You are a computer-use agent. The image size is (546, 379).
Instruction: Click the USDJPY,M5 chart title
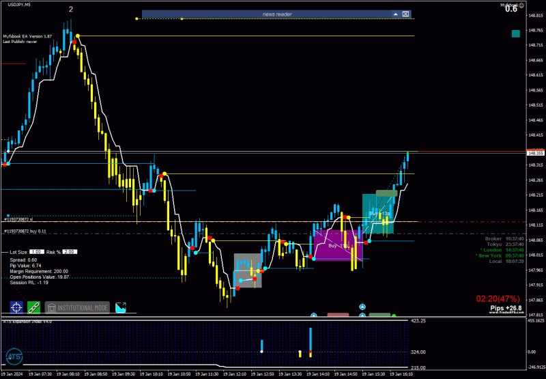pos(19,5)
